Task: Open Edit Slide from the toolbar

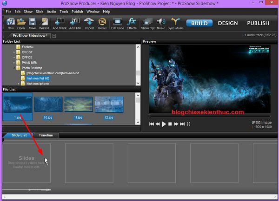Action: click(118, 23)
